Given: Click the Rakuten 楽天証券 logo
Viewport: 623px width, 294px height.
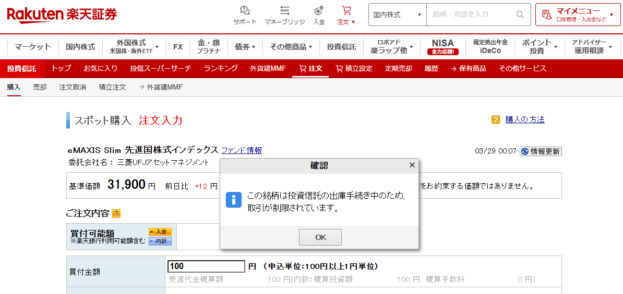Looking at the screenshot, I should point(62,14).
